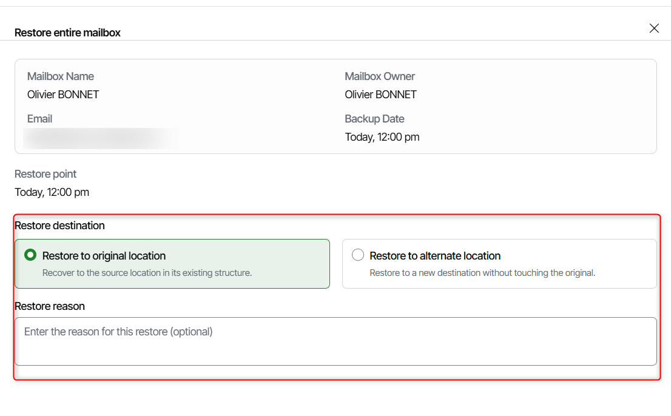Click into the Restore reason text box
Screen dimensions: 671x416
tap(335, 341)
